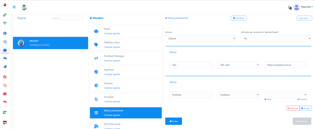
Task: Select the MetaBot page in Páginas list
Action: 51,43
